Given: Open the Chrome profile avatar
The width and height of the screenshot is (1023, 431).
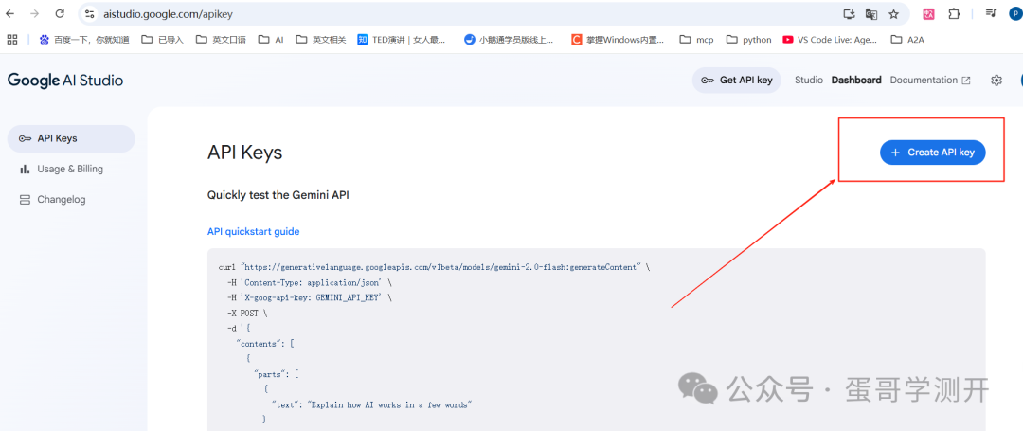Looking at the screenshot, I should 1017,13.
